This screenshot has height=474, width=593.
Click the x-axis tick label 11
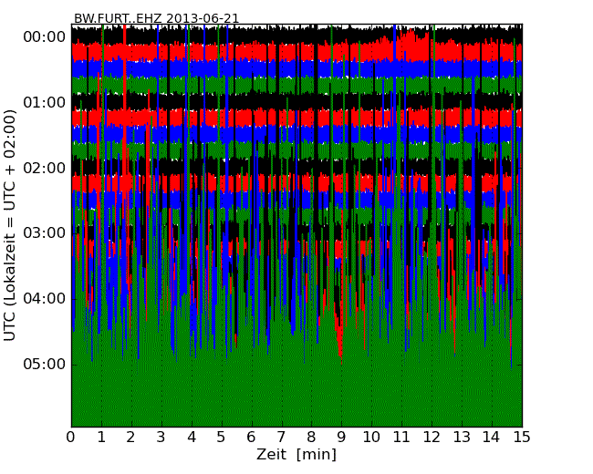(x=401, y=438)
